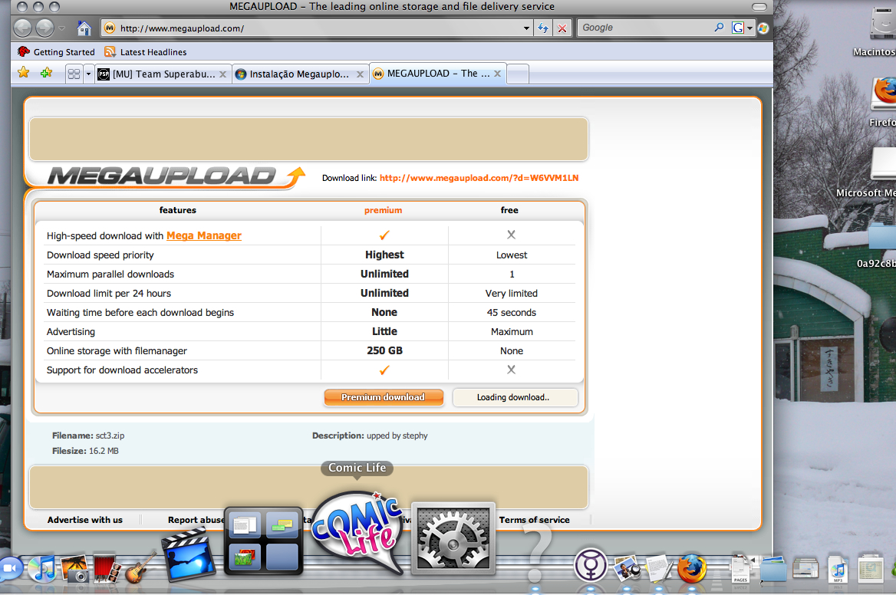
Task: Open the Terms of service link
Action: (x=534, y=520)
